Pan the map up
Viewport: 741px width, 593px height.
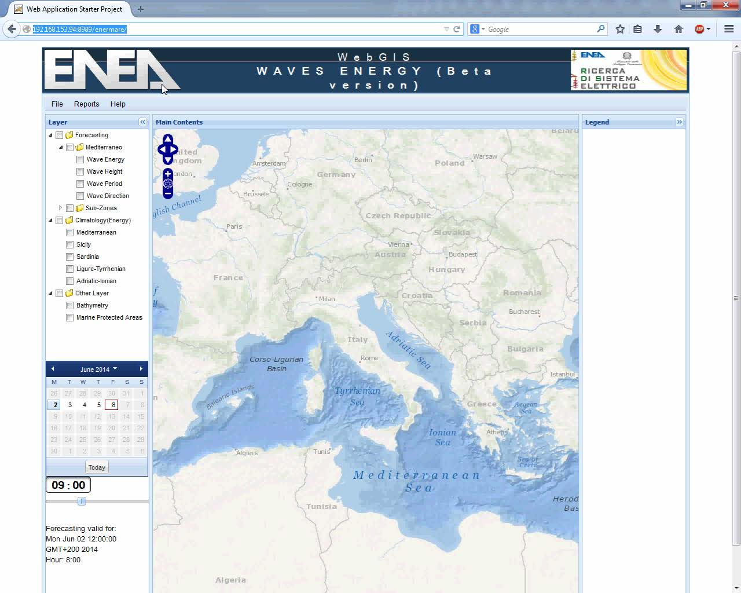click(x=168, y=139)
